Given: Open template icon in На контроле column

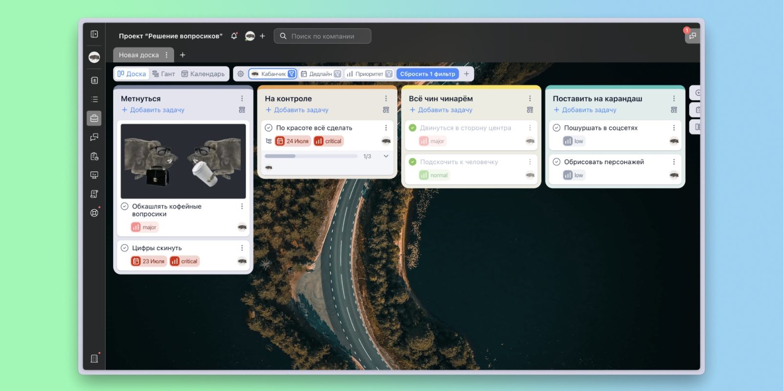Looking at the screenshot, I should [386, 110].
